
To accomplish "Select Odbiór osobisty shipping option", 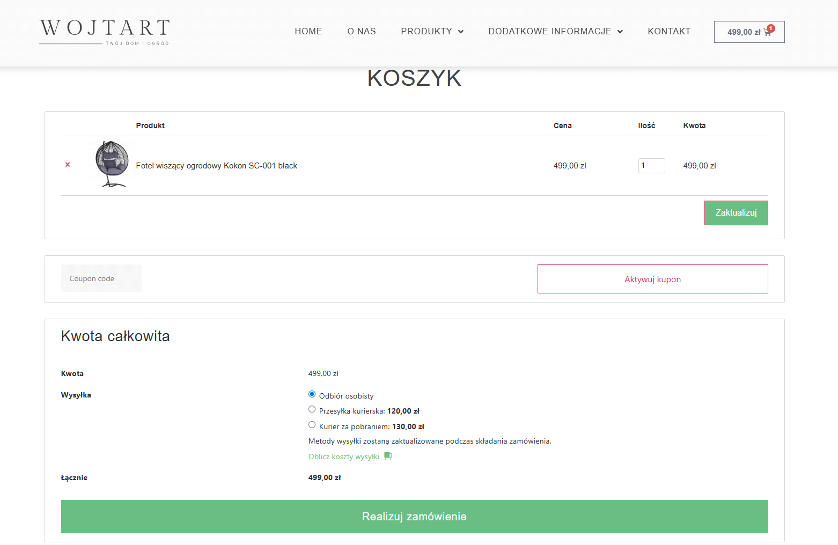I will (x=312, y=394).
